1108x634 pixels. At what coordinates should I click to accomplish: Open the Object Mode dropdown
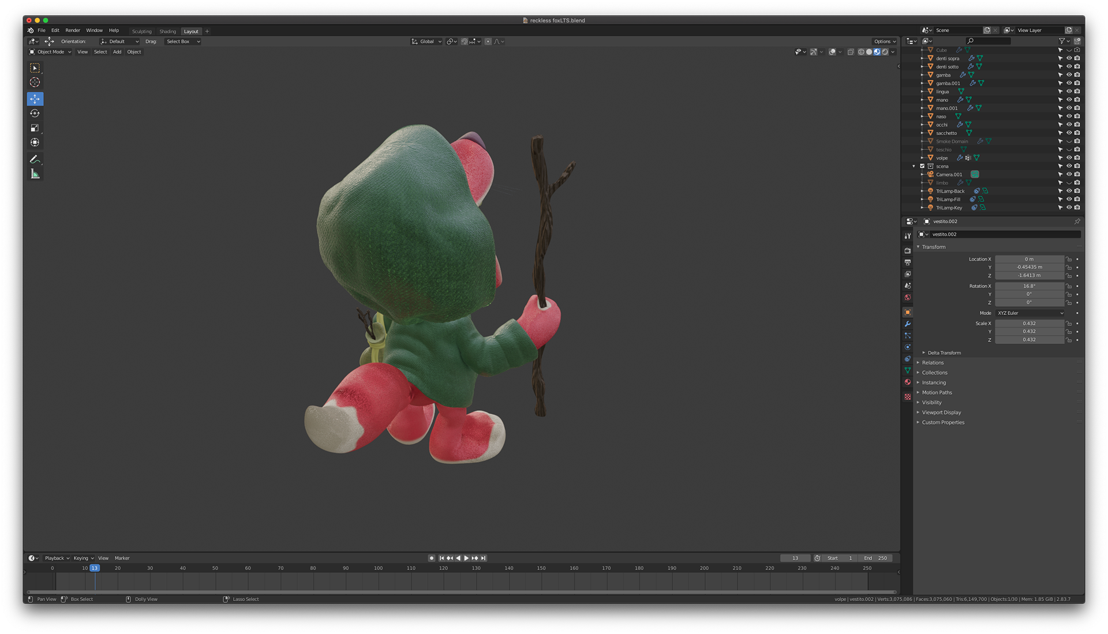pos(51,52)
